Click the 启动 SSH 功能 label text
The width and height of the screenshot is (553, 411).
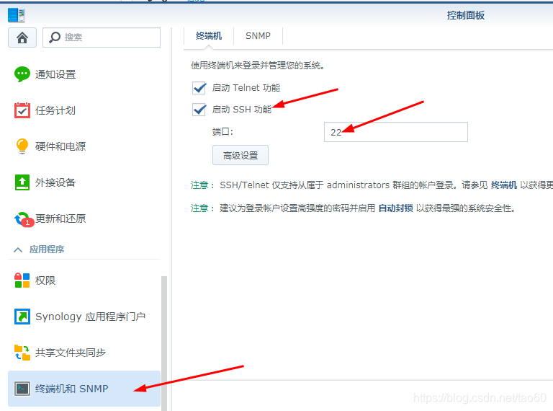click(242, 110)
